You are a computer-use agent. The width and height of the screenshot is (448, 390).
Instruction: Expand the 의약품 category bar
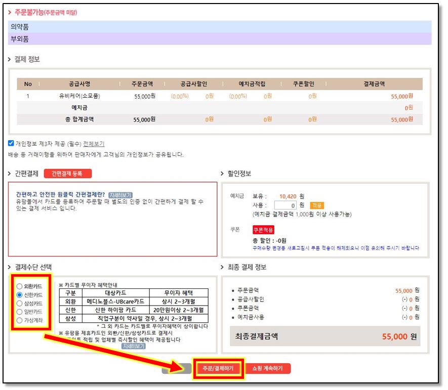tap(219, 27)
